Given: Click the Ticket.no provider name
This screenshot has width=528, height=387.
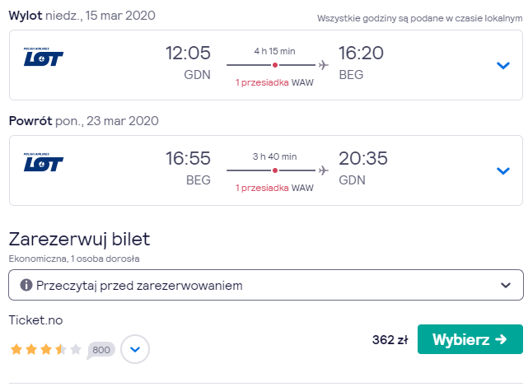Looking at the screenshot, I should click(35, 320).
